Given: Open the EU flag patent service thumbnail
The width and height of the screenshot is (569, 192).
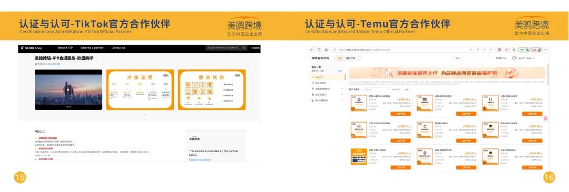Looking at the screenshot, I should pyautogui.click(x=359, y=157).
